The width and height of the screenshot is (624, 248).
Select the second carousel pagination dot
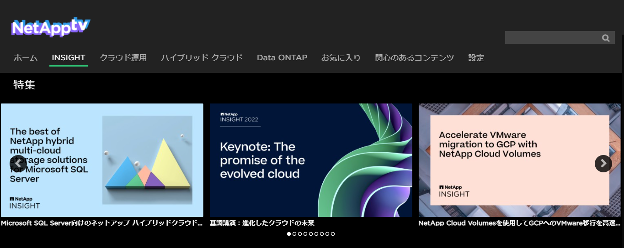tap(294, 234)
